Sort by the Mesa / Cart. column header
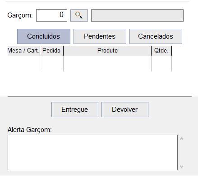The width and height of the screenshot is (198, 176). pos(23,51)
